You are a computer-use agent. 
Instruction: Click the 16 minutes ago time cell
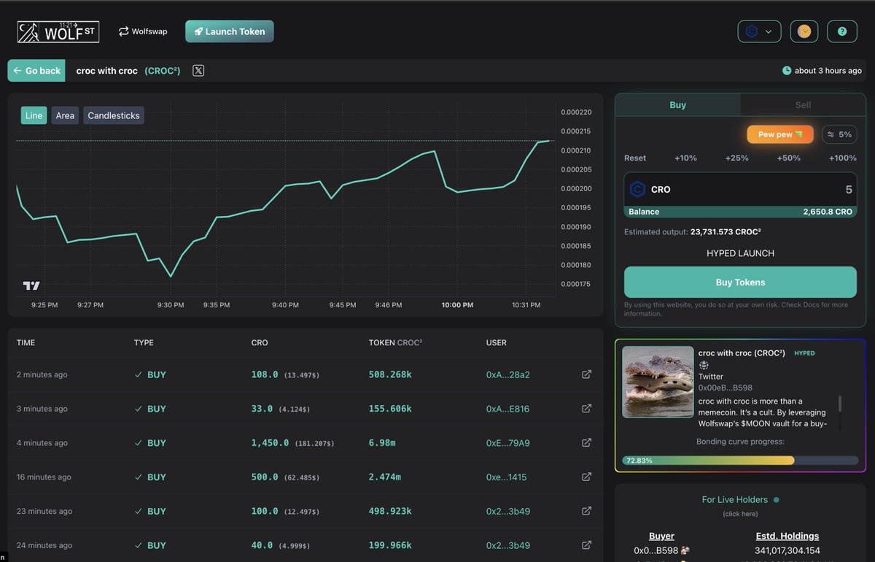click(44, 477)
